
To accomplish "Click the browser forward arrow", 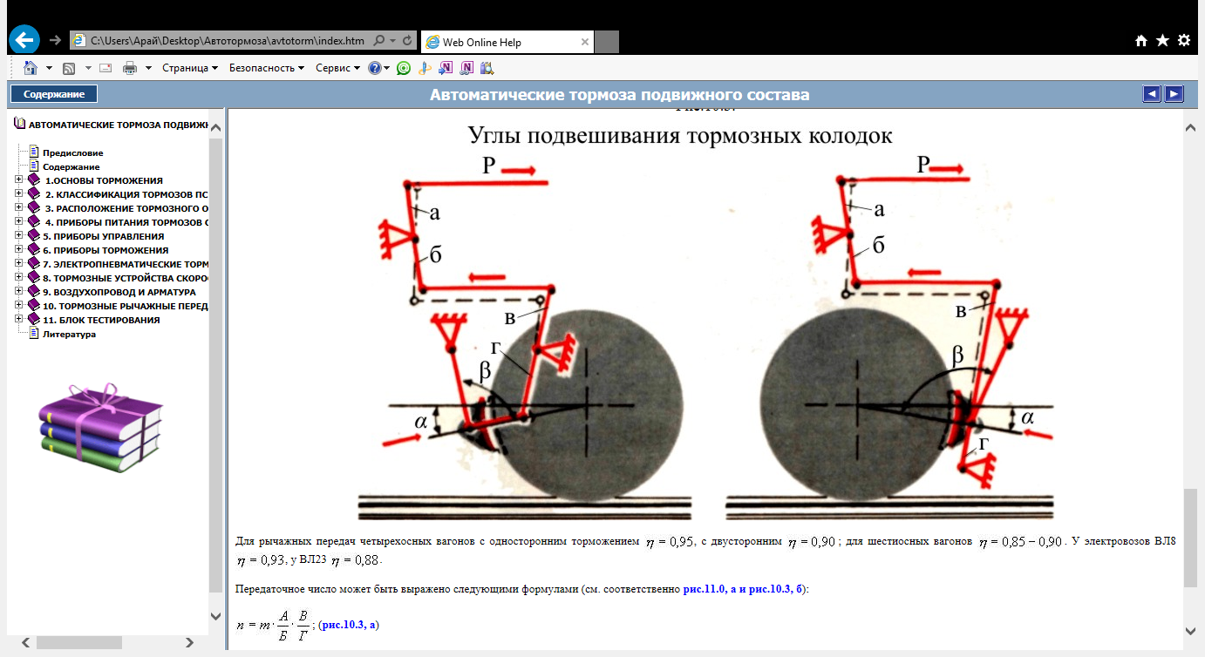I will 56,40.
